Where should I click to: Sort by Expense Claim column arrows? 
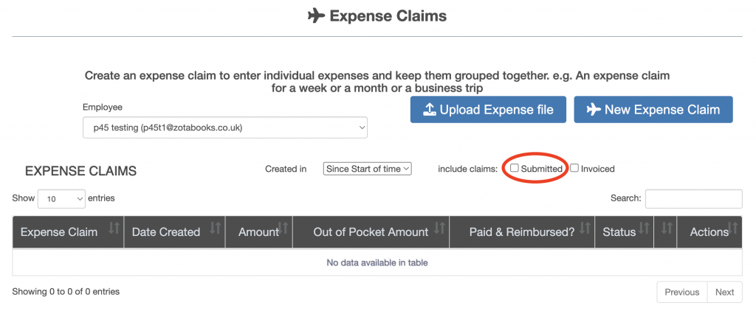coord(114,229)
